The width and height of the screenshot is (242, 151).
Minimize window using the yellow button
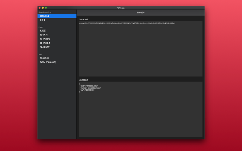tap(43, 8)
